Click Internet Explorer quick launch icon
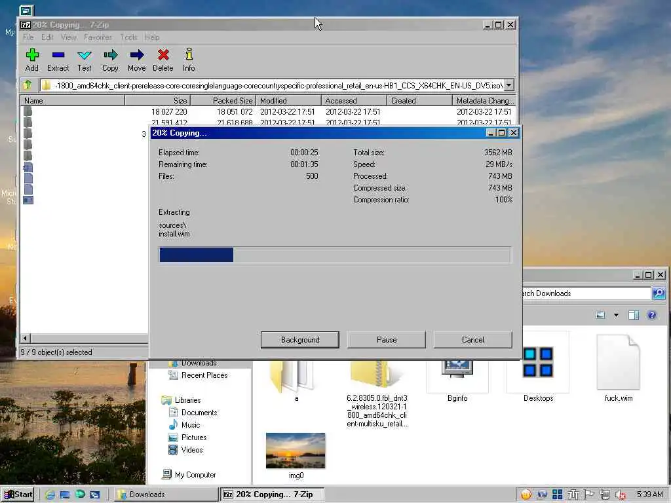The image size is (671, 503). point(50,494)
